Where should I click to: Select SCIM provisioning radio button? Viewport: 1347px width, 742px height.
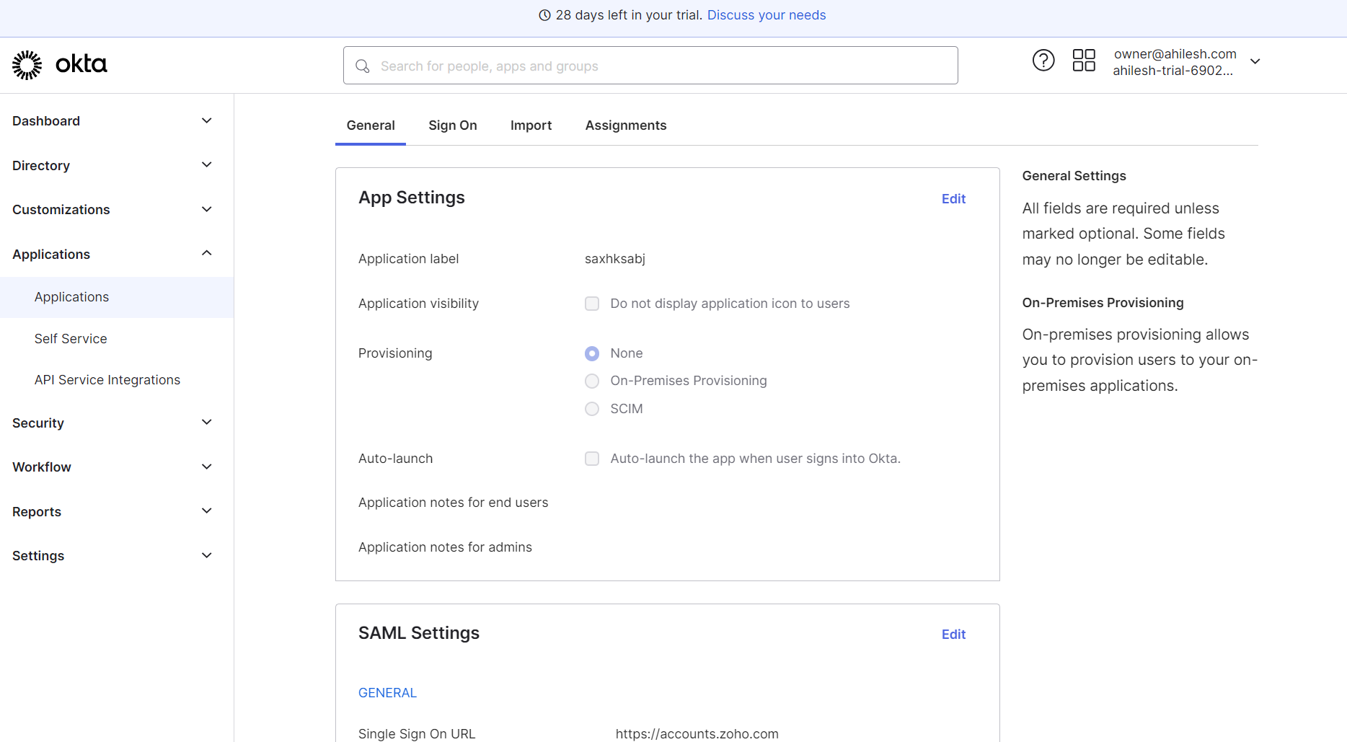coord(592,409)
